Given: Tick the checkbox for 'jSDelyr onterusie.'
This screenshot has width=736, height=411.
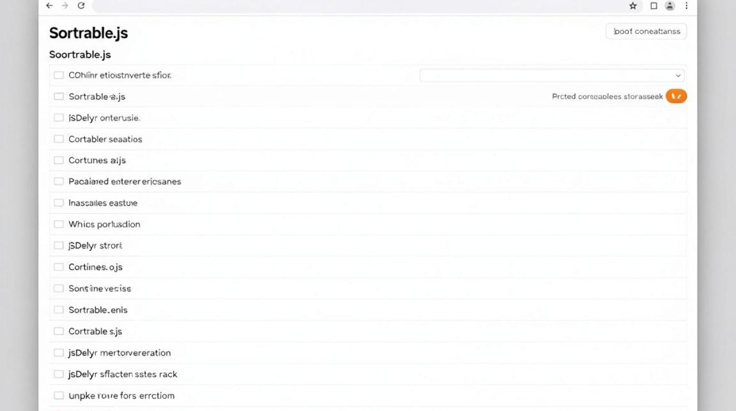Looking at the screenshot, I should pyautogui.click(x=59, y=118).
